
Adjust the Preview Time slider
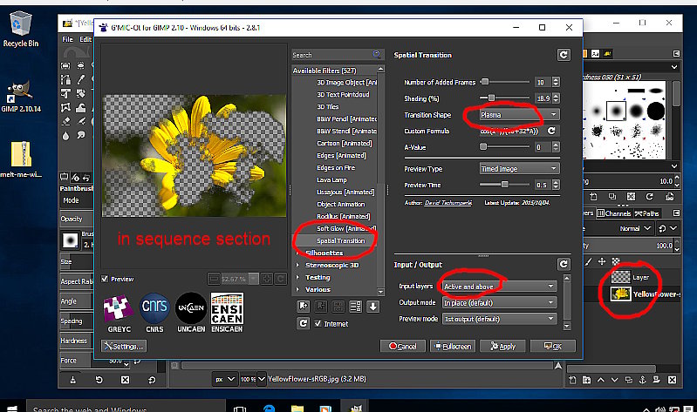coord(504,185)
